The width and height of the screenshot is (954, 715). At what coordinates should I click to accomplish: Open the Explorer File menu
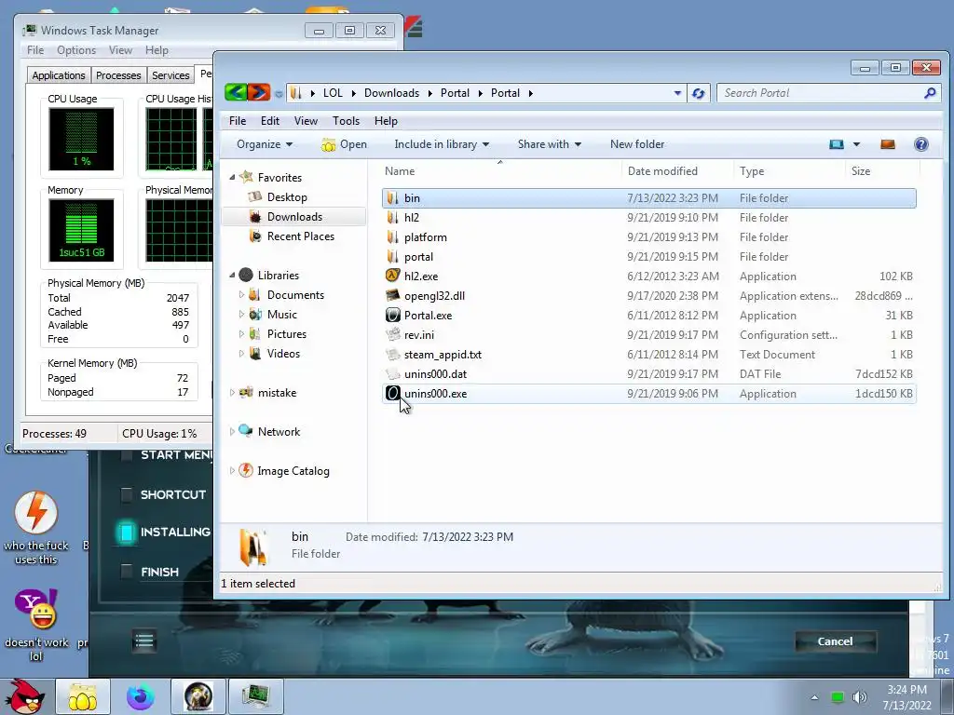pos(238,120)
